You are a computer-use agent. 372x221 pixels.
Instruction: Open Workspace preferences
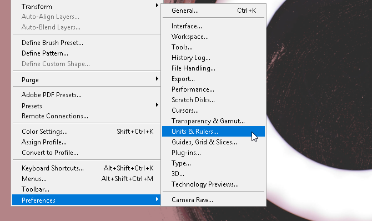point(213,37)
